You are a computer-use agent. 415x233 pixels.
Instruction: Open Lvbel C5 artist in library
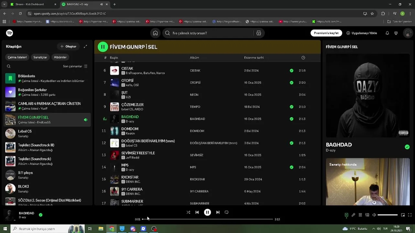47,133
